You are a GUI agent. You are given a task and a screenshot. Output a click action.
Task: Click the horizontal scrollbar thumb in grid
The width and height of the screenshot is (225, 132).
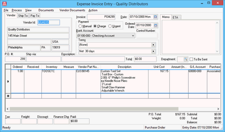click(94, 109)
